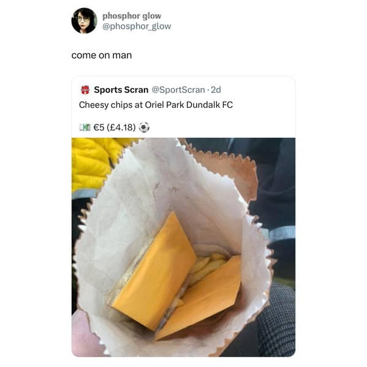Click the banknote emoji before the price

click(85, 127)
